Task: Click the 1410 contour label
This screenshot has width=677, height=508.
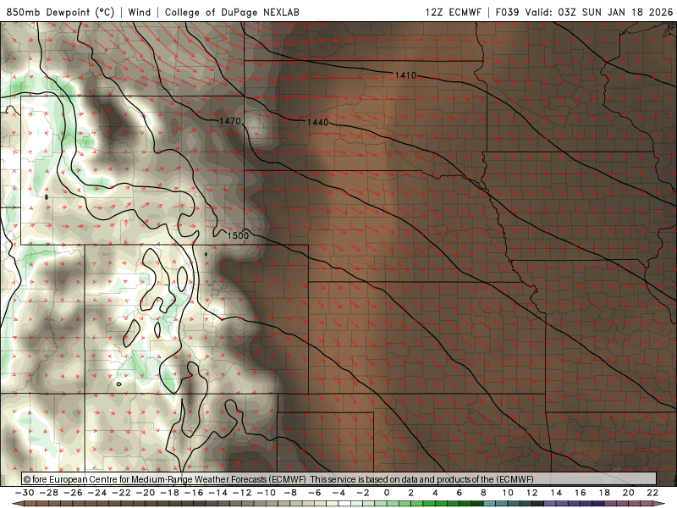Action: [x=405, y=75]
